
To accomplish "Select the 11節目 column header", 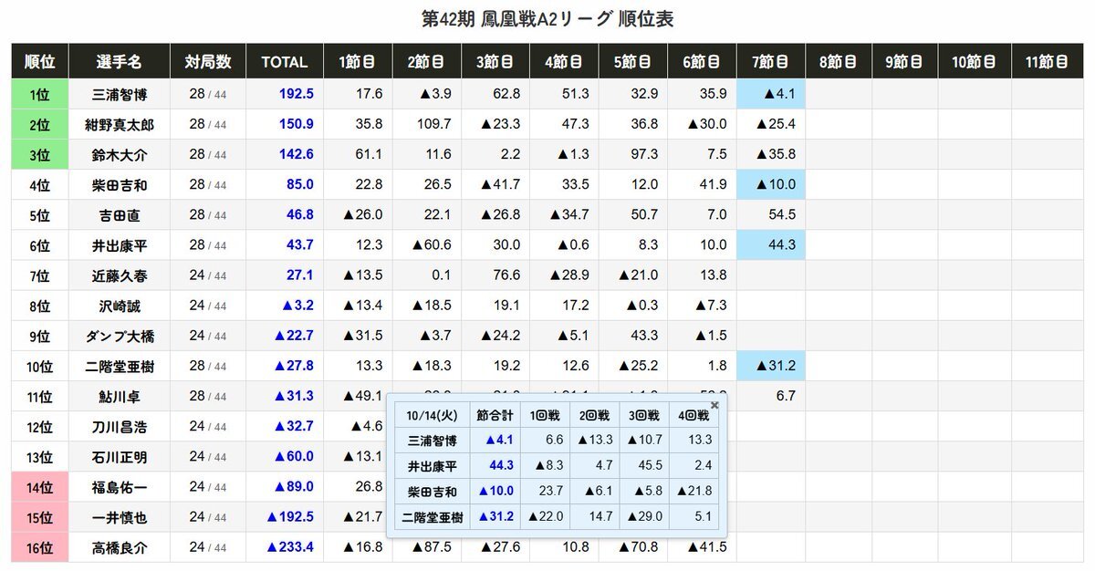I will [x=1047, y=62].
